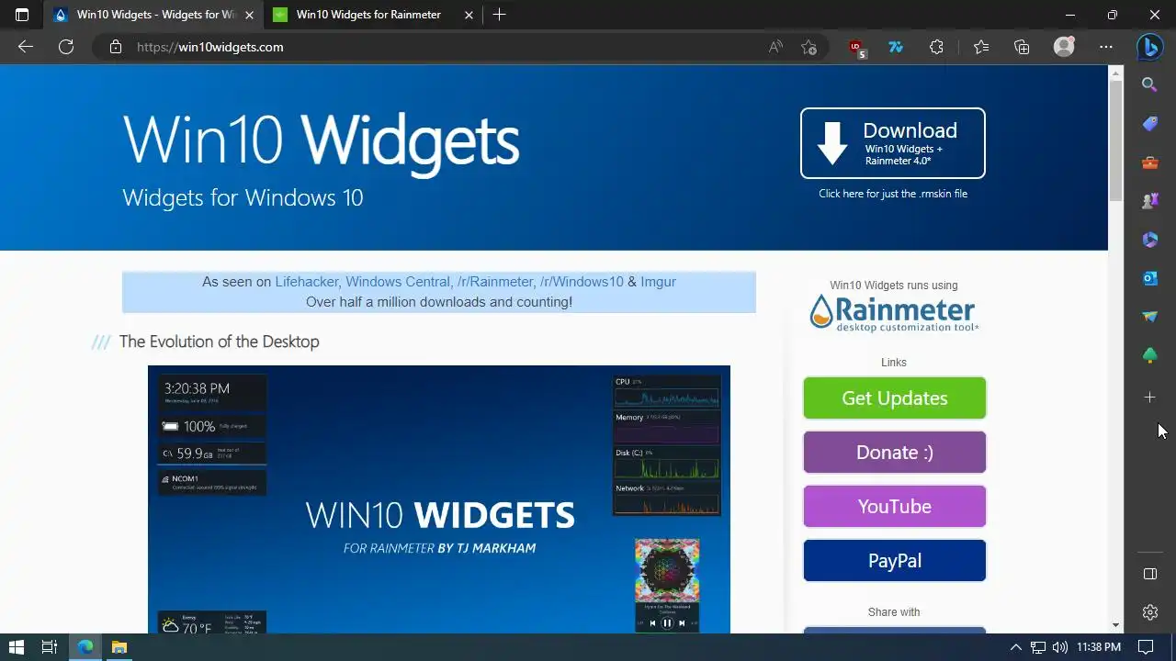View site information via the lock icon
1176x661 pixels.
click(115, 47)
